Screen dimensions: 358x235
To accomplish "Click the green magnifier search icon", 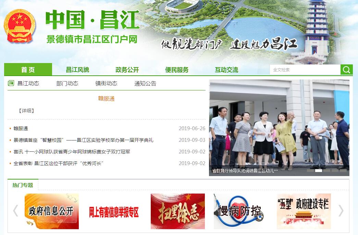I will coord(346,70).
